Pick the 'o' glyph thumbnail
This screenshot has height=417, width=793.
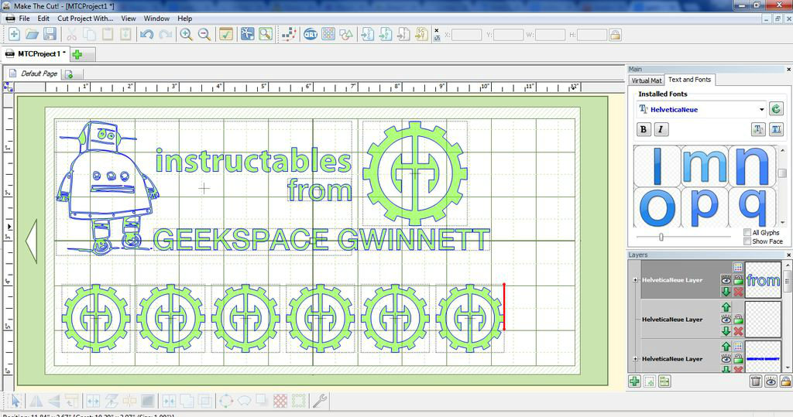point(657,207)
